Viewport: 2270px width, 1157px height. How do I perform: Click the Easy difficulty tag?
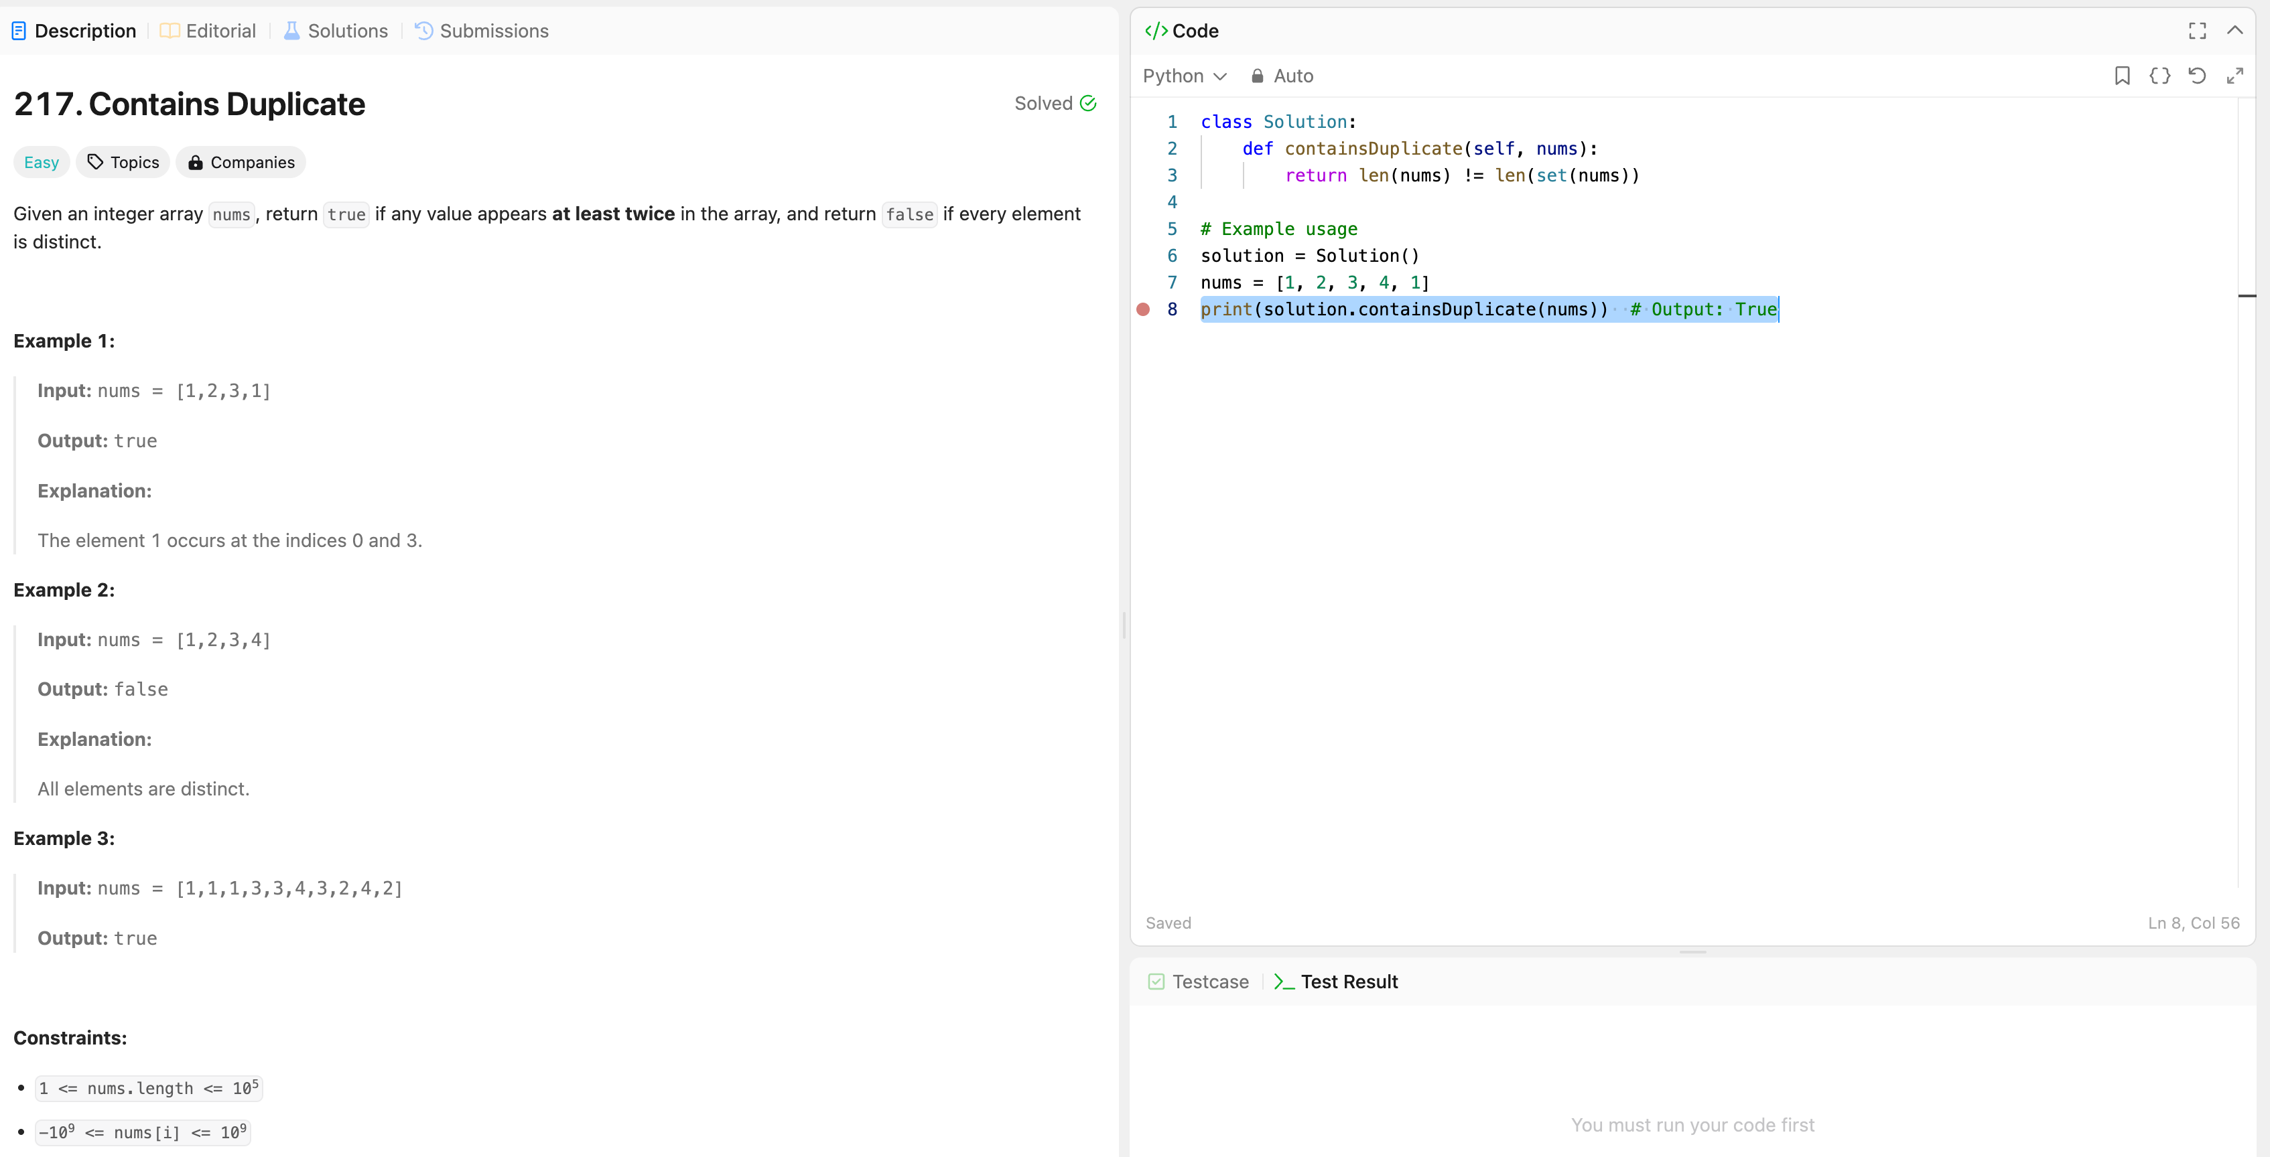click(42, 163)
